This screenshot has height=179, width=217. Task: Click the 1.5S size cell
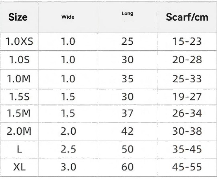[x=19, y=97]
